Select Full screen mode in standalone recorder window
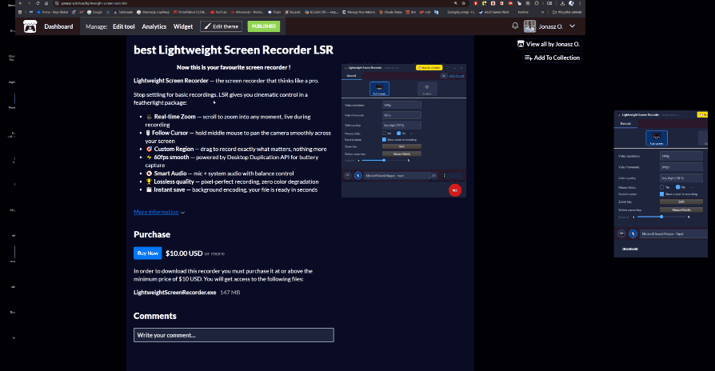 [x=657, y=138]
